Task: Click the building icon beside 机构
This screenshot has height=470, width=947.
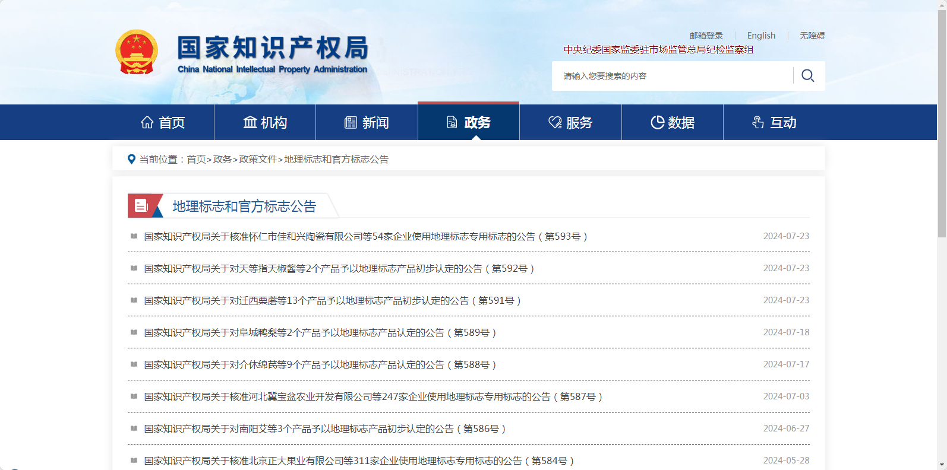Action: click(x=250, y=122)
